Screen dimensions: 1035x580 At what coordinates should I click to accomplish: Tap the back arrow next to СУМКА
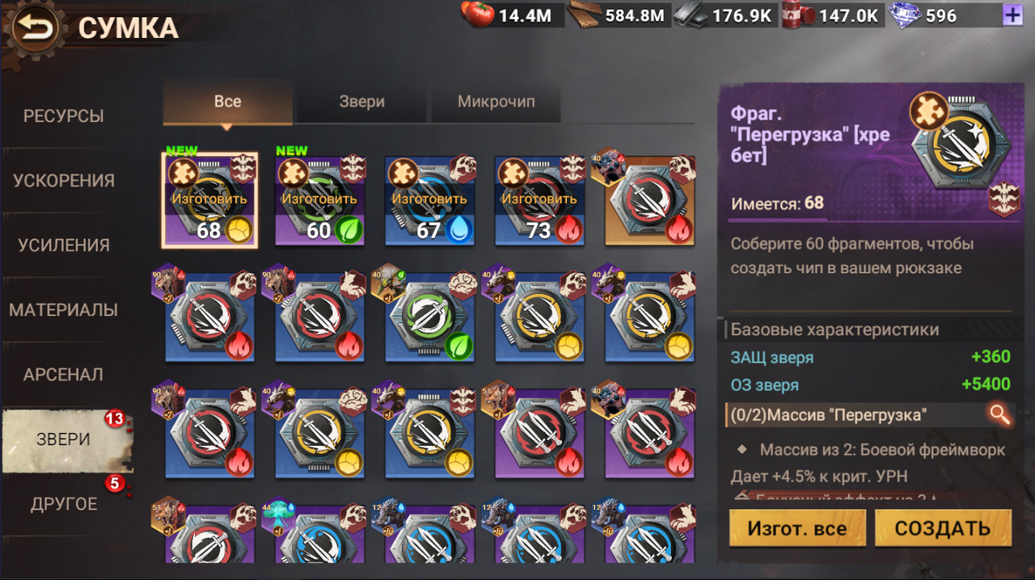tap(35, 28)
